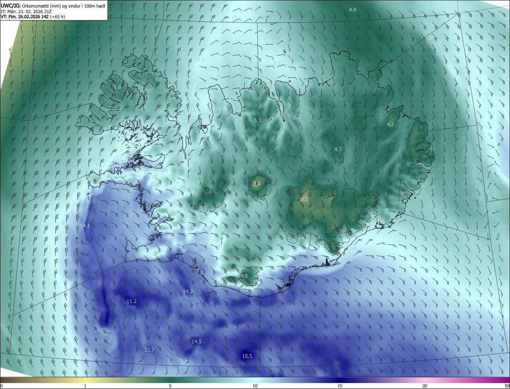Click the map value label 14.3

[x=188, y=292]
